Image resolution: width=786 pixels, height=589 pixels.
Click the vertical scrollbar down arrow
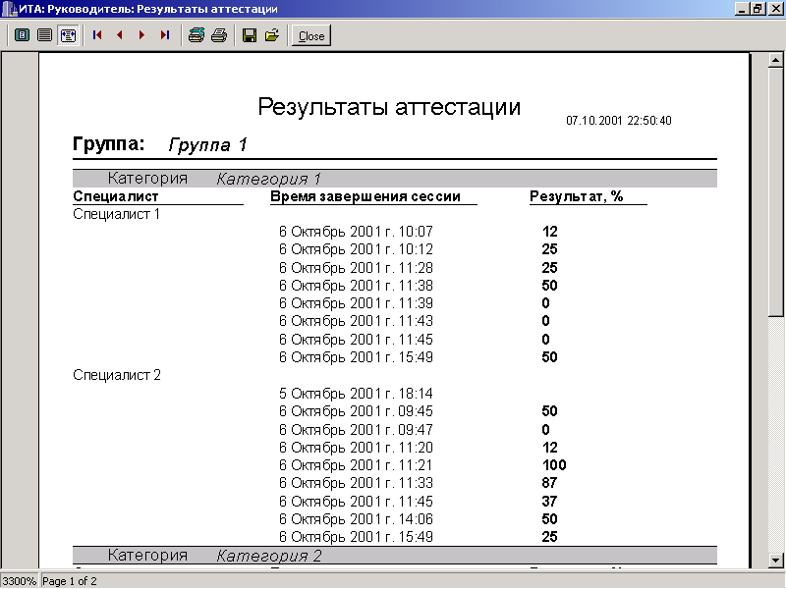776,560
